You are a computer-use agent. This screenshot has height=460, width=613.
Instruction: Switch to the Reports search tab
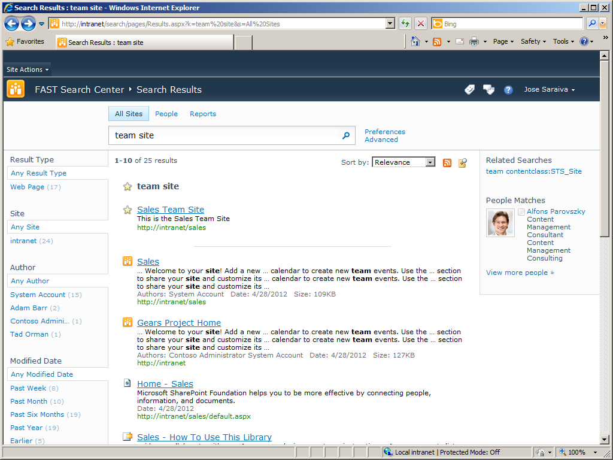[203, 114]
